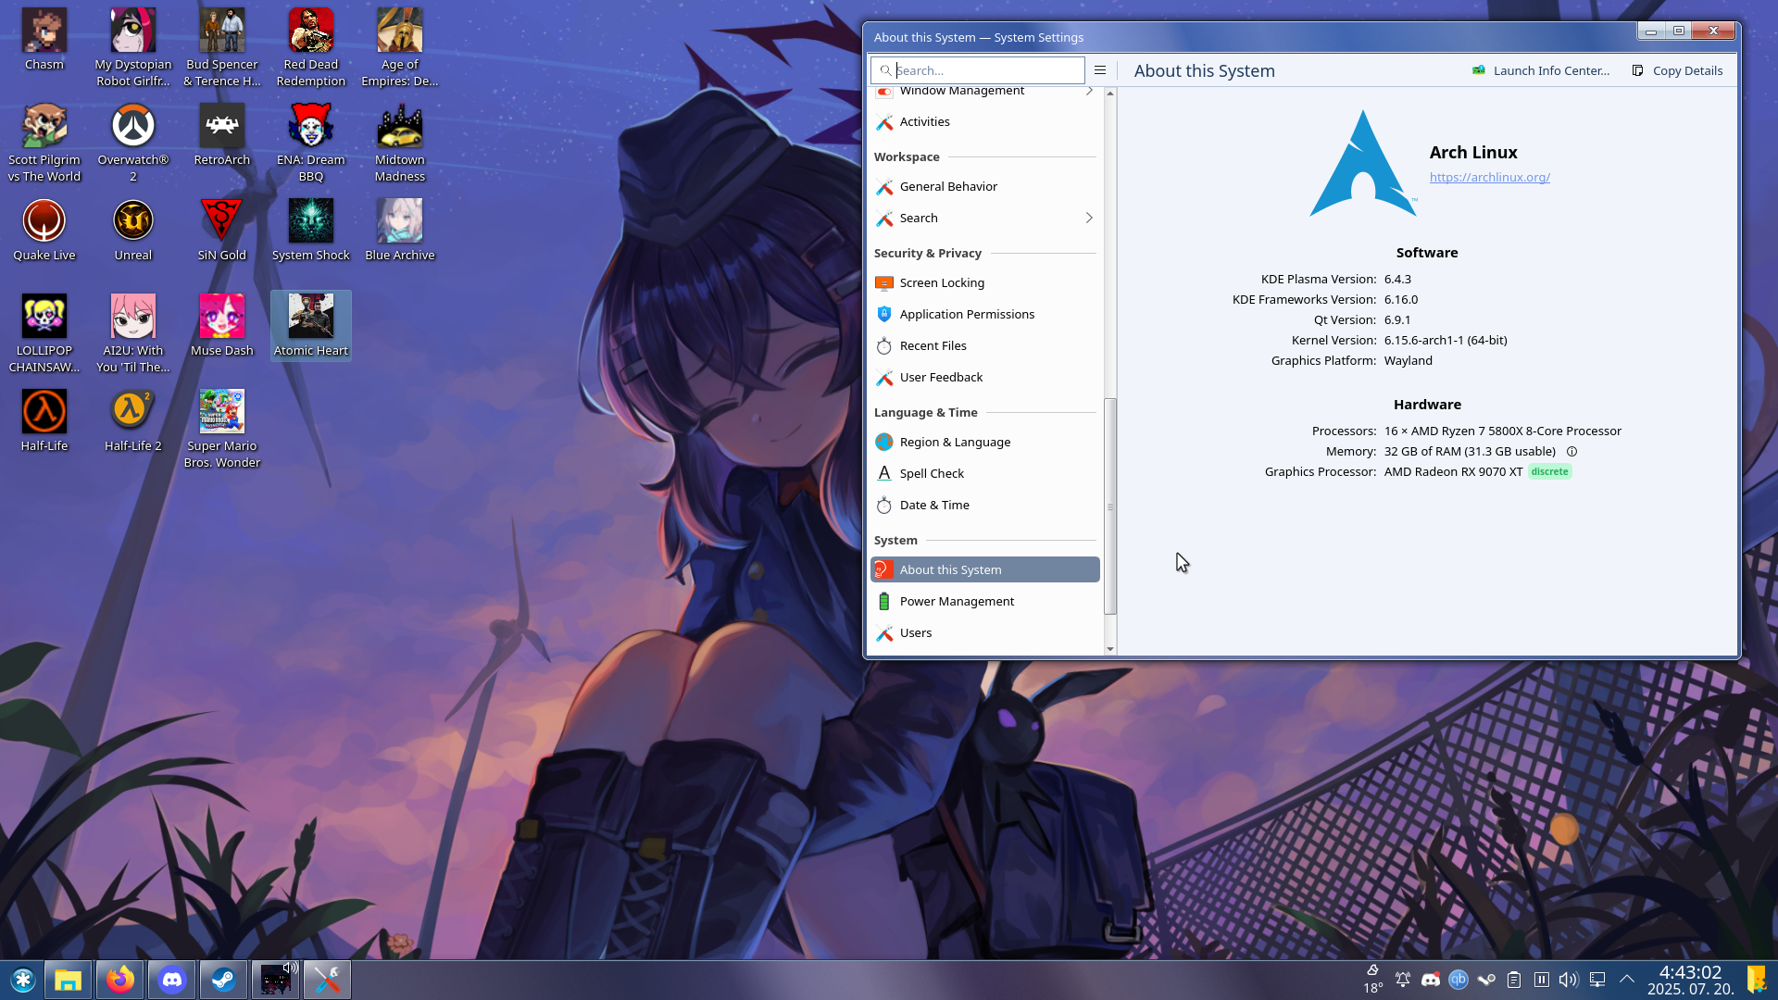1778x1000 pixels.
Task: Click the discrete GPU badge
Action: [x=1550, y=471]
